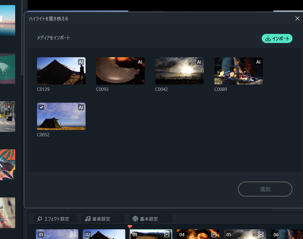Click the red playhead marker on timeline

pos(130,227)
